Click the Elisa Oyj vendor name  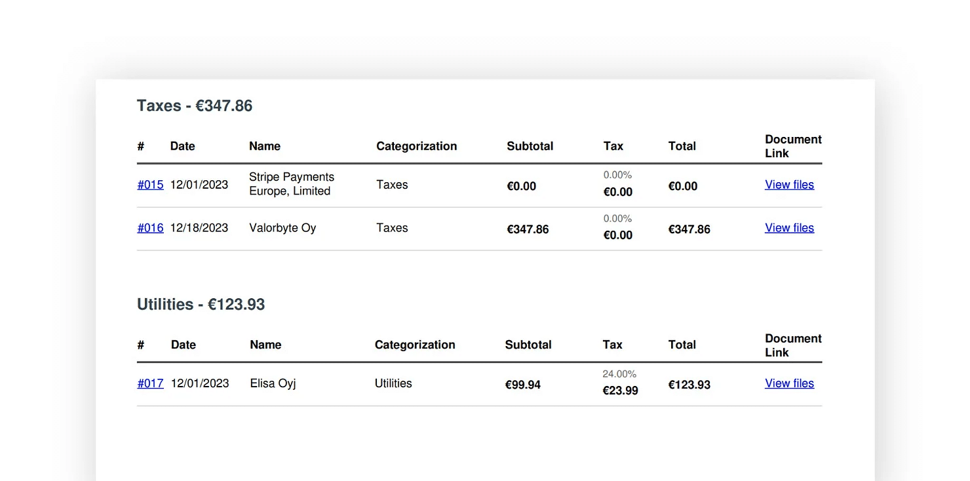point(273,383)
